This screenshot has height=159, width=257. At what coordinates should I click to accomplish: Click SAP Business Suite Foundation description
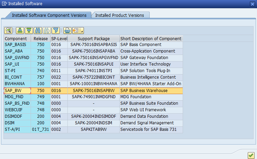pos(151,104)
